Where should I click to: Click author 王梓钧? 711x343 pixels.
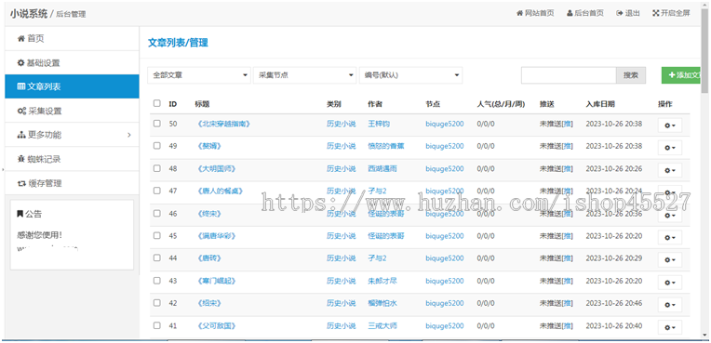(379, 124)
